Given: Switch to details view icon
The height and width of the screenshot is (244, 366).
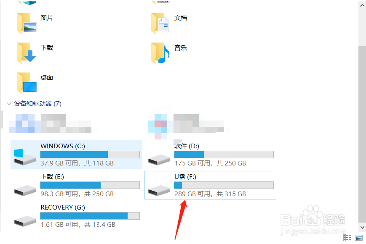Looking at the screenshot, I should (347, 238).
